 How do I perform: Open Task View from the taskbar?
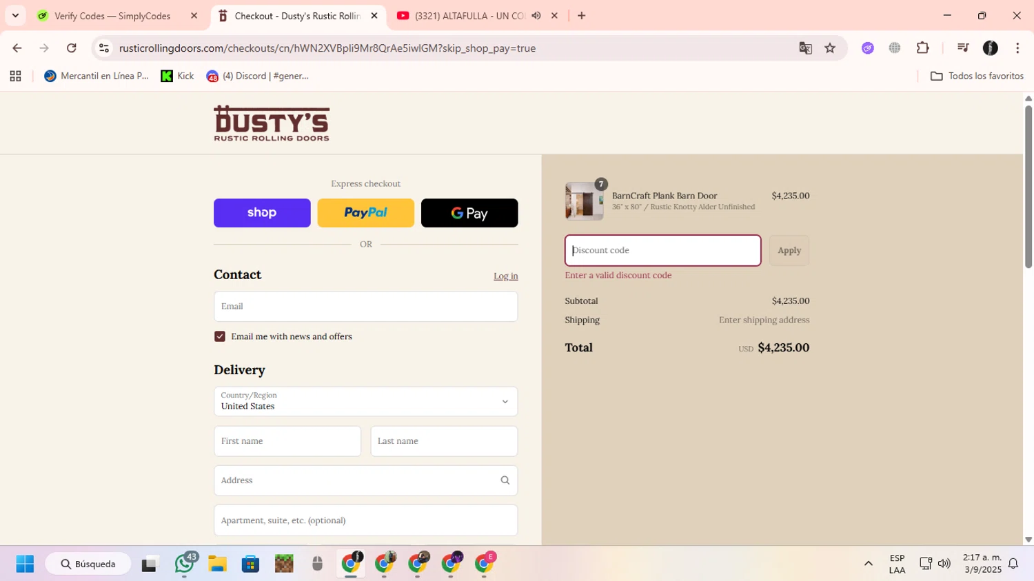(150, 564)
